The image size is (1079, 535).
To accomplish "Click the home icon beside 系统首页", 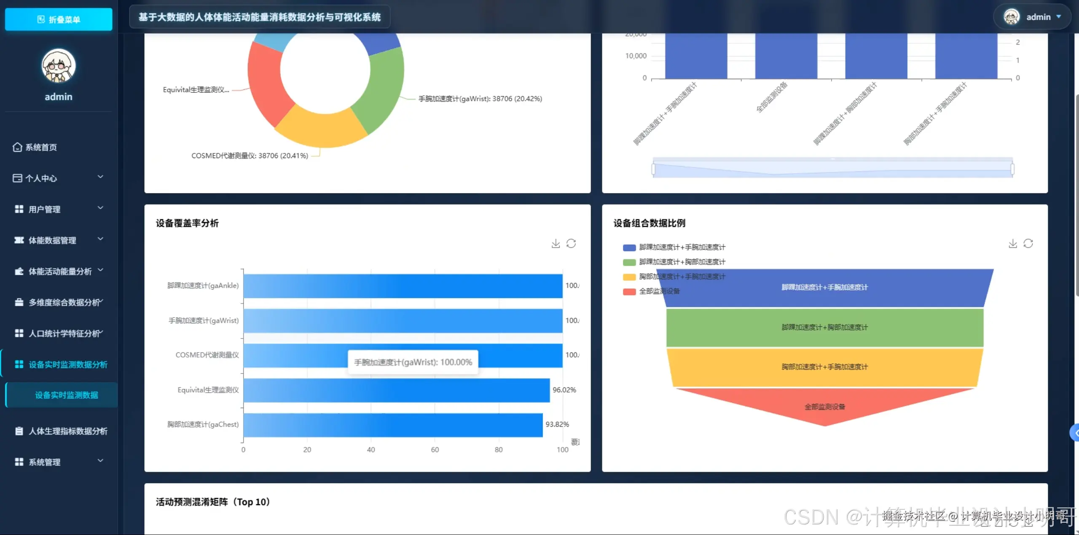I will (x=17, y=147).
